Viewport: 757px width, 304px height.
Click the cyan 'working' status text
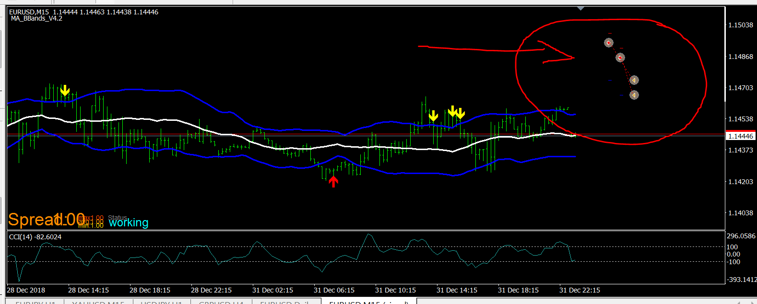click(x=129, y=222)
